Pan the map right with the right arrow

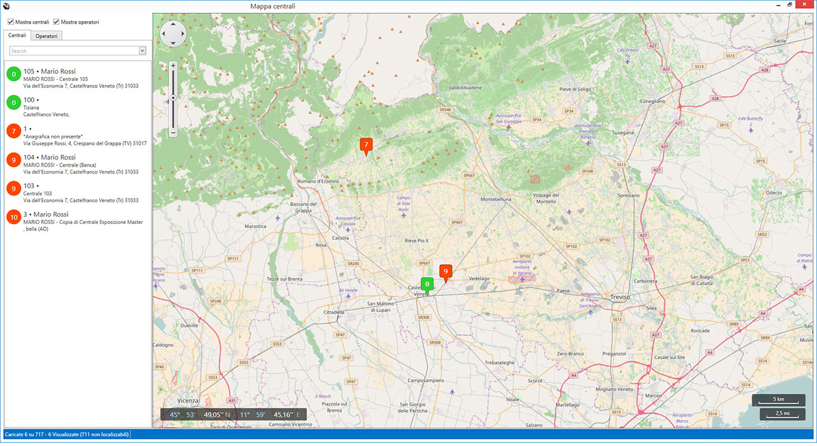pyautogui.click(x=182, y=34)
